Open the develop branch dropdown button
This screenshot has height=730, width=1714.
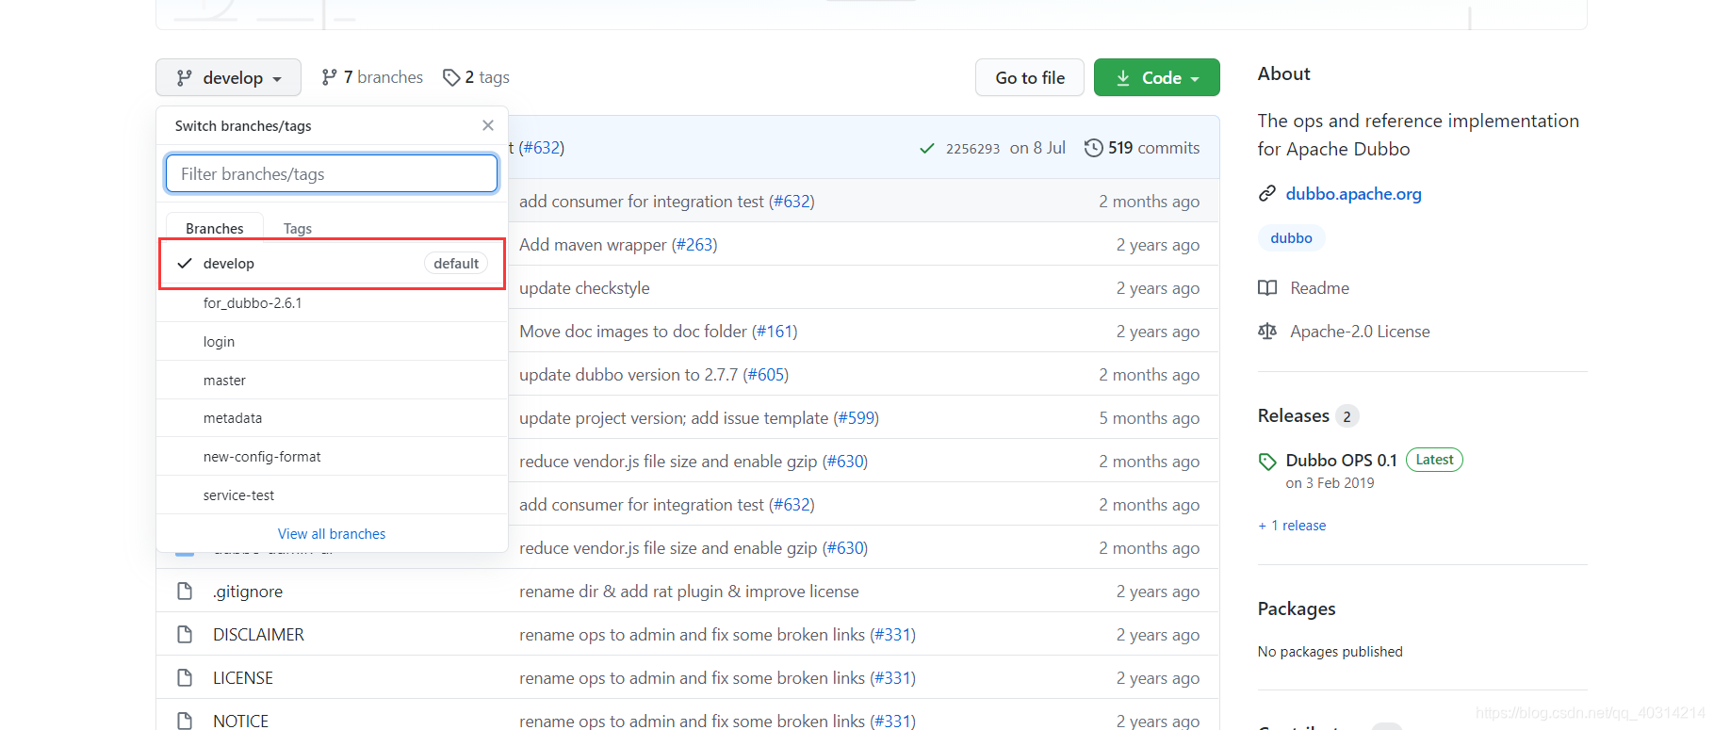point(228,77)
